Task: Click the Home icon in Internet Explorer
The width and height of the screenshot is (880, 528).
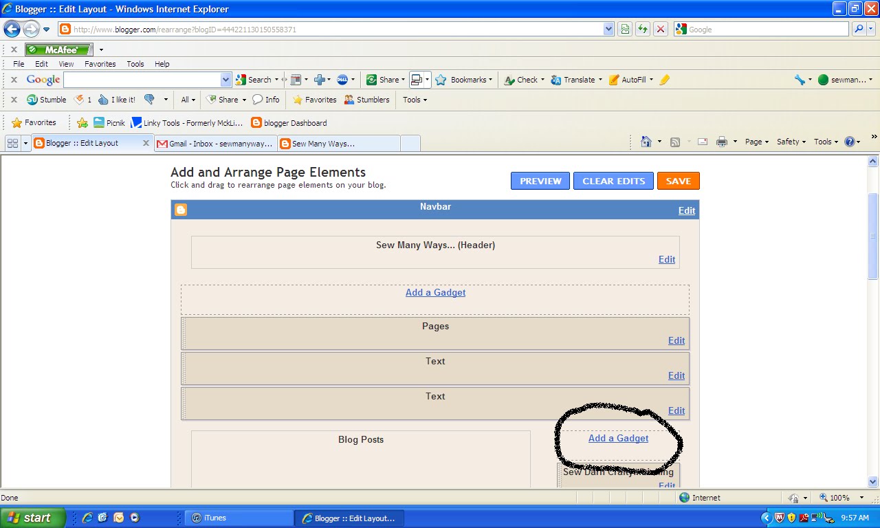Action: (x=646, y=142)
